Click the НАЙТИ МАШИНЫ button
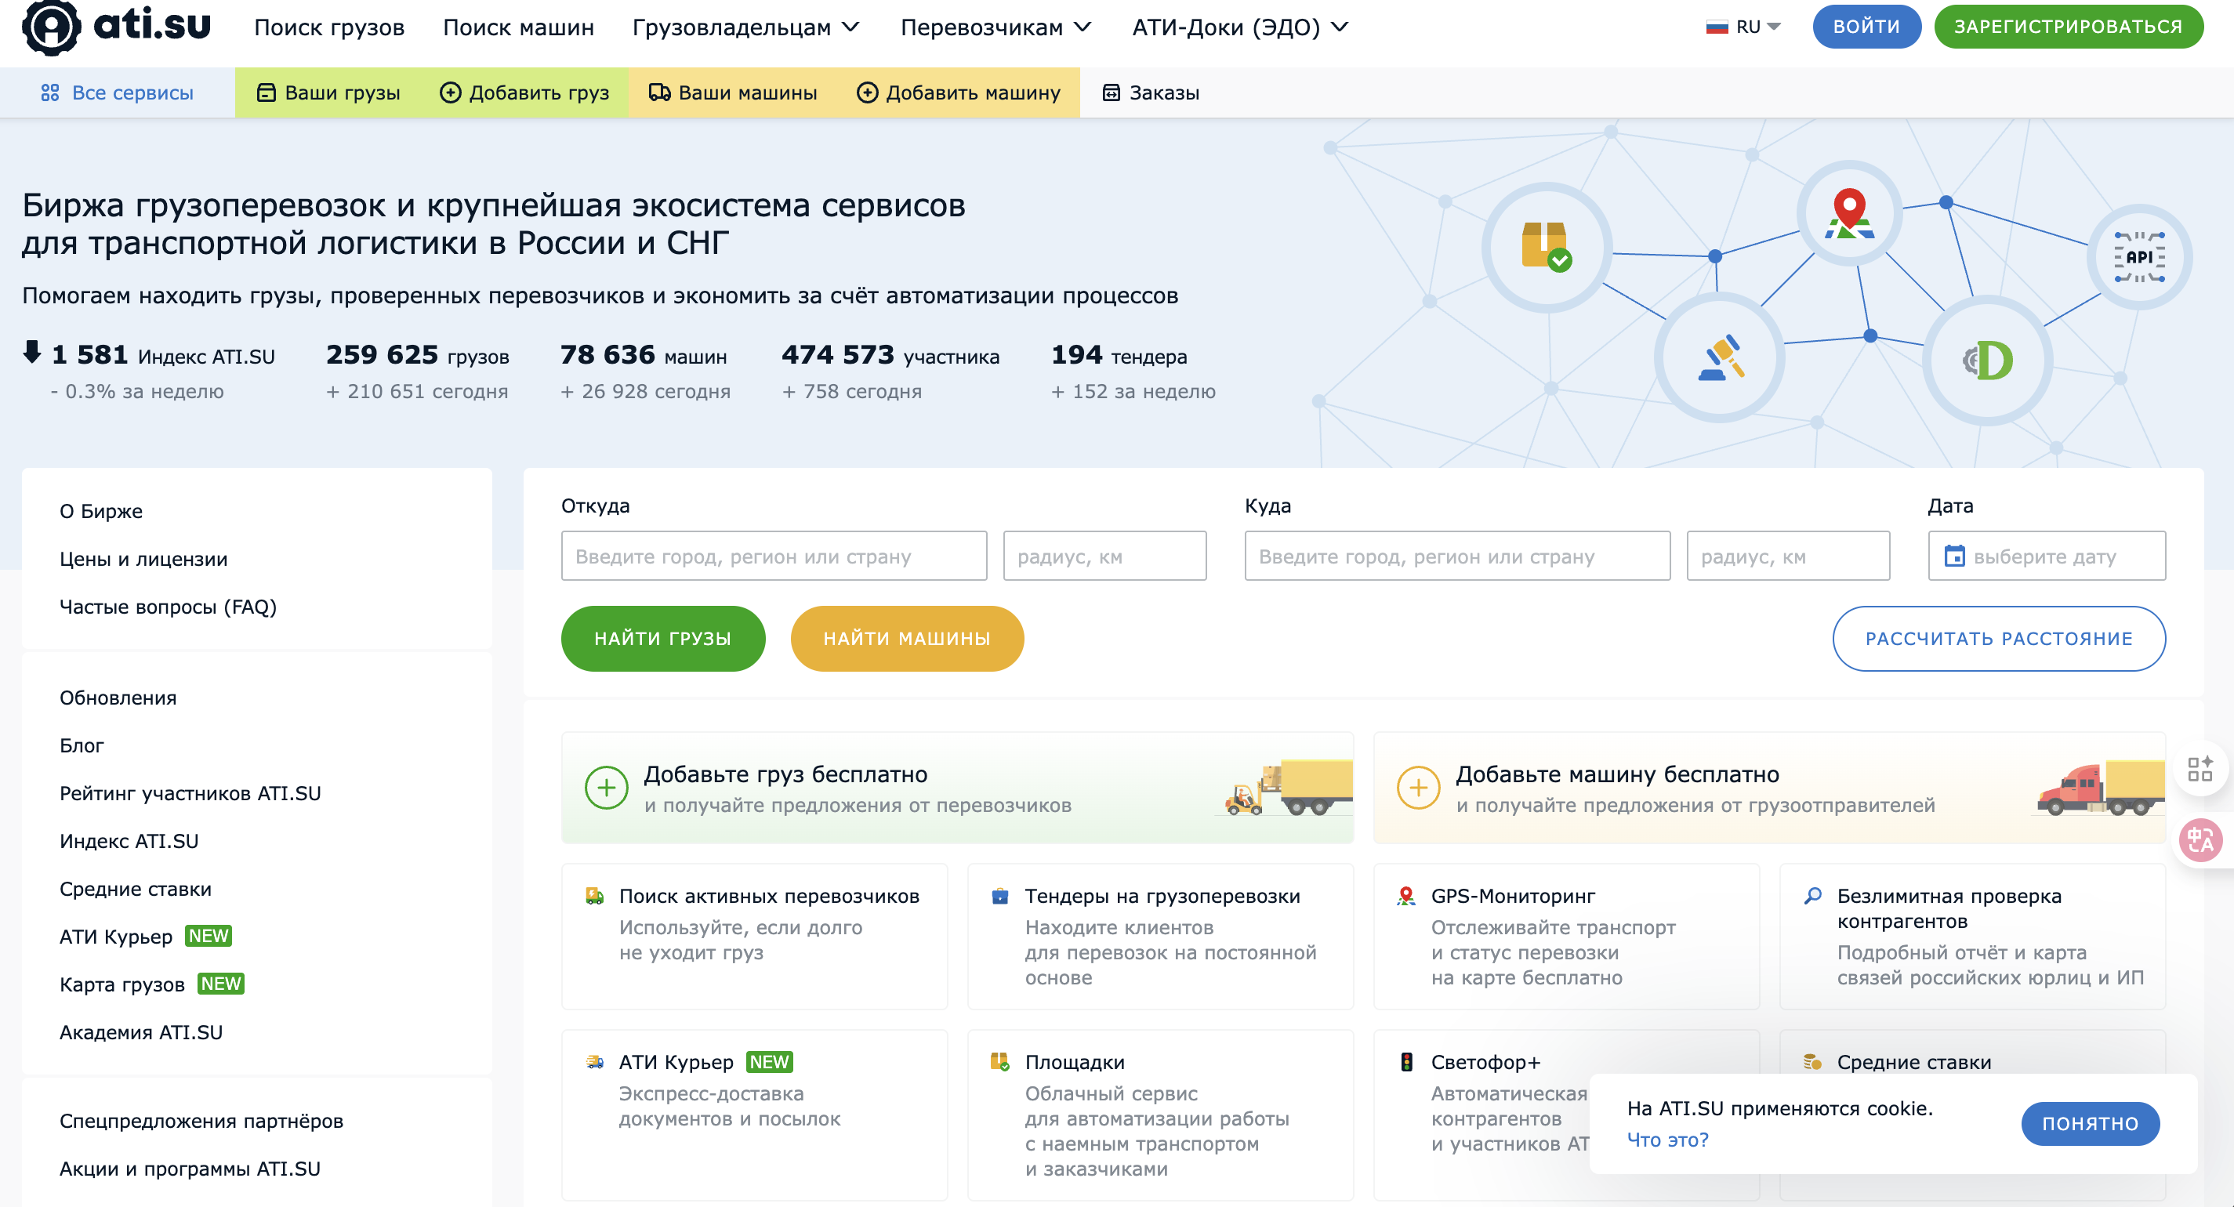Viewport: 2234px width, 1207px height. 906,638
